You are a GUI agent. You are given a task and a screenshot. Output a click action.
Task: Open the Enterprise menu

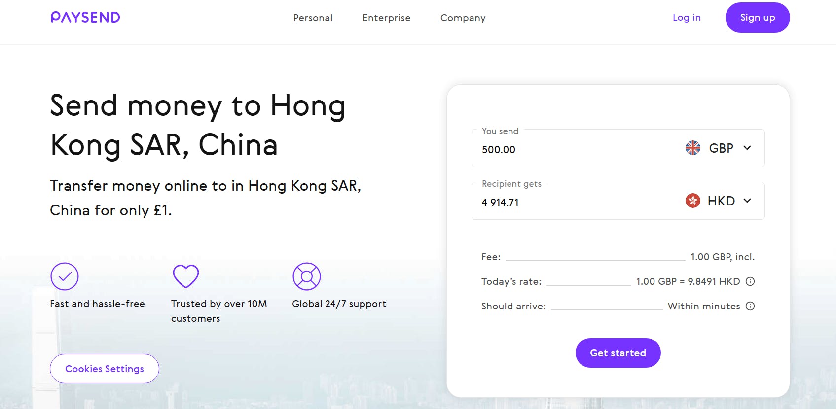pyautogui.click(x=386, y=18)
